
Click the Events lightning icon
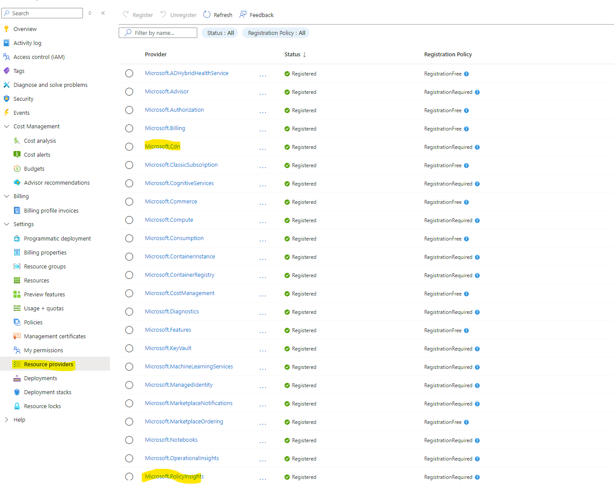pos(6,113)
